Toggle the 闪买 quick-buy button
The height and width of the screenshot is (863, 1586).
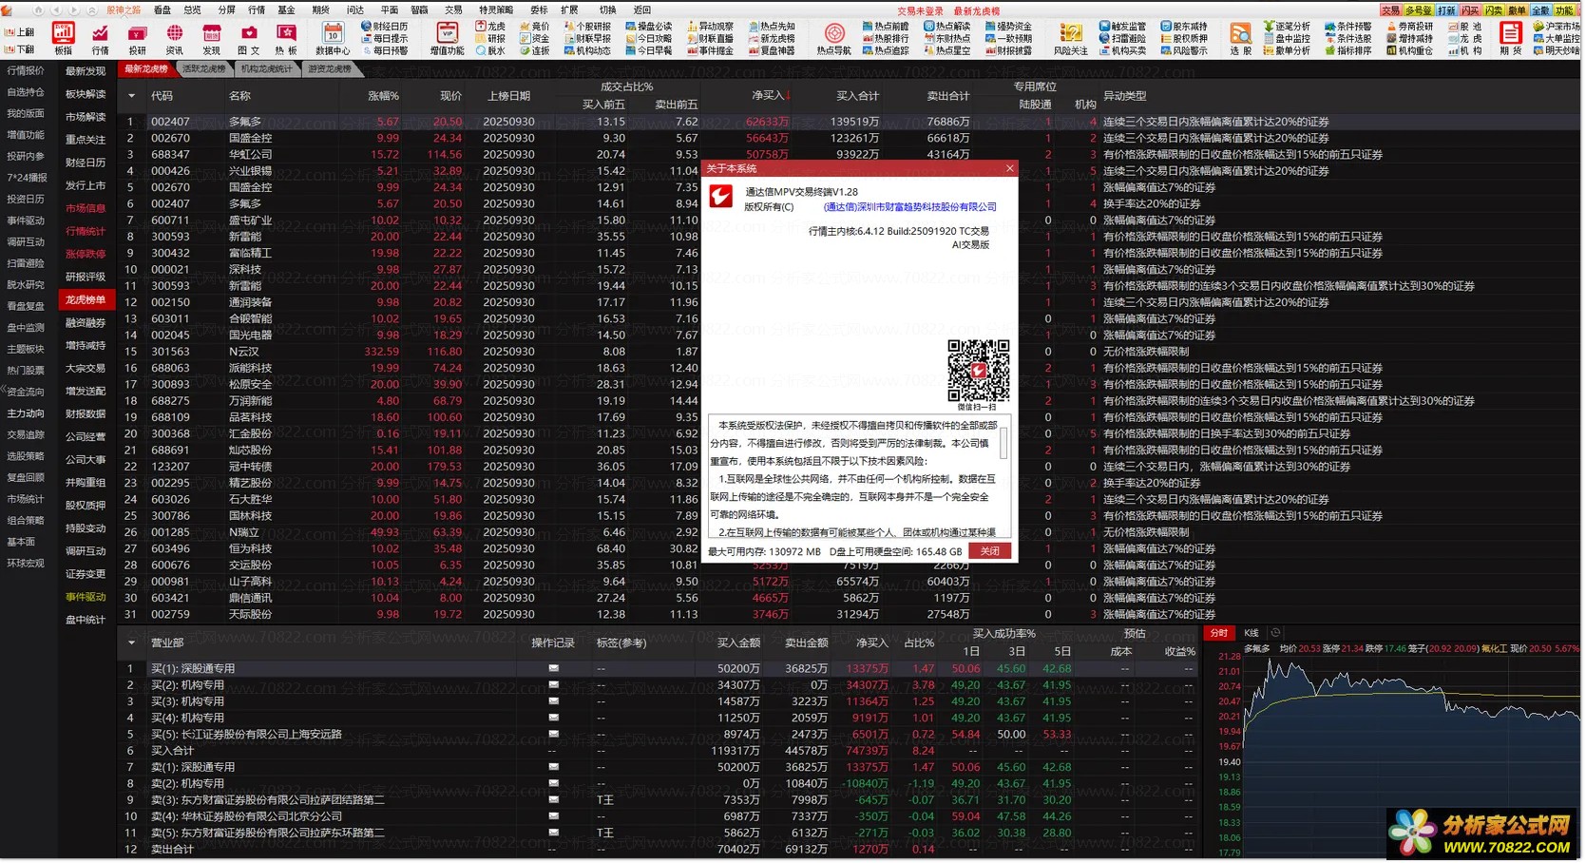coord(1470,10)
